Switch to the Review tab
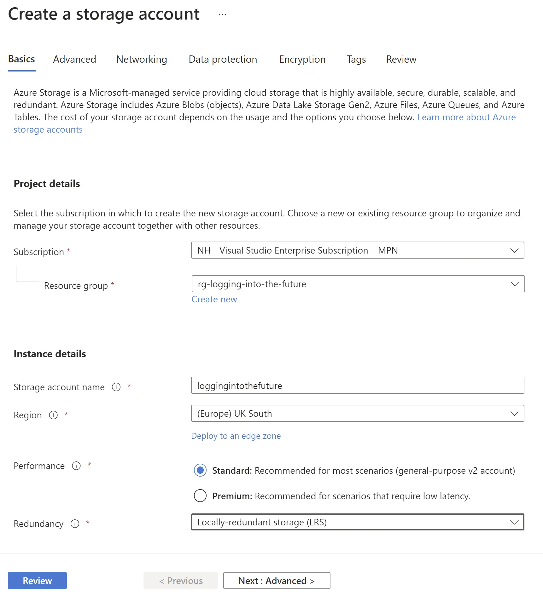The width and height of the screenshot is (543, 595). tap(401, 59)
